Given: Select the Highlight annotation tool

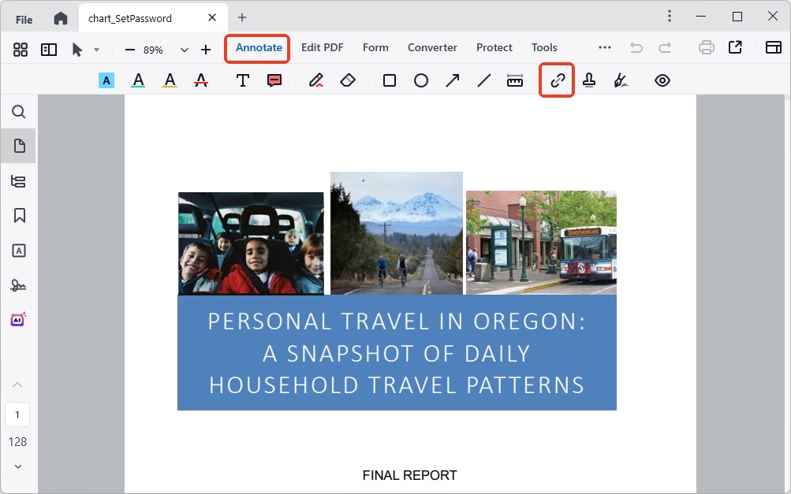Looking at the screenshot, I should 106,80.
